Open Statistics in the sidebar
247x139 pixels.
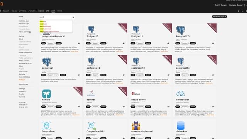[x=22, y=91]
